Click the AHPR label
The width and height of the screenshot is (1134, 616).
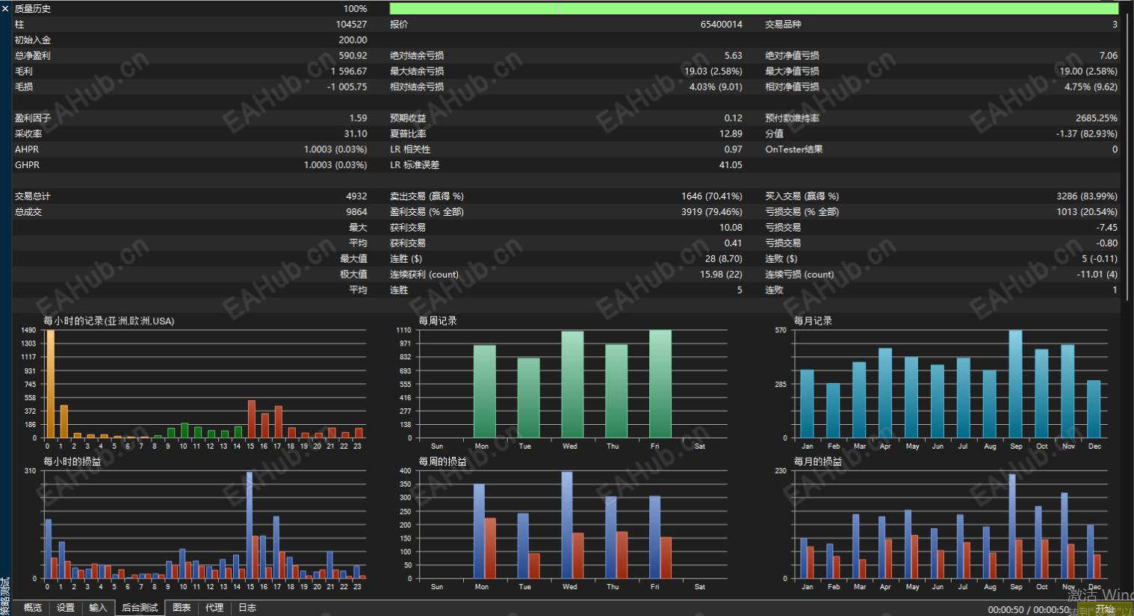(x=27, y=149)
